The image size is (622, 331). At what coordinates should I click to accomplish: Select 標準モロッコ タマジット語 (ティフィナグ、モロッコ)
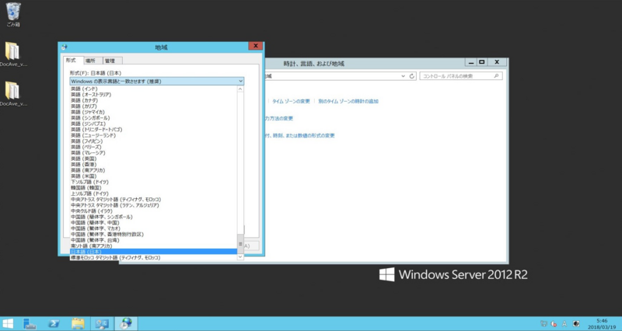coord(153,258)
